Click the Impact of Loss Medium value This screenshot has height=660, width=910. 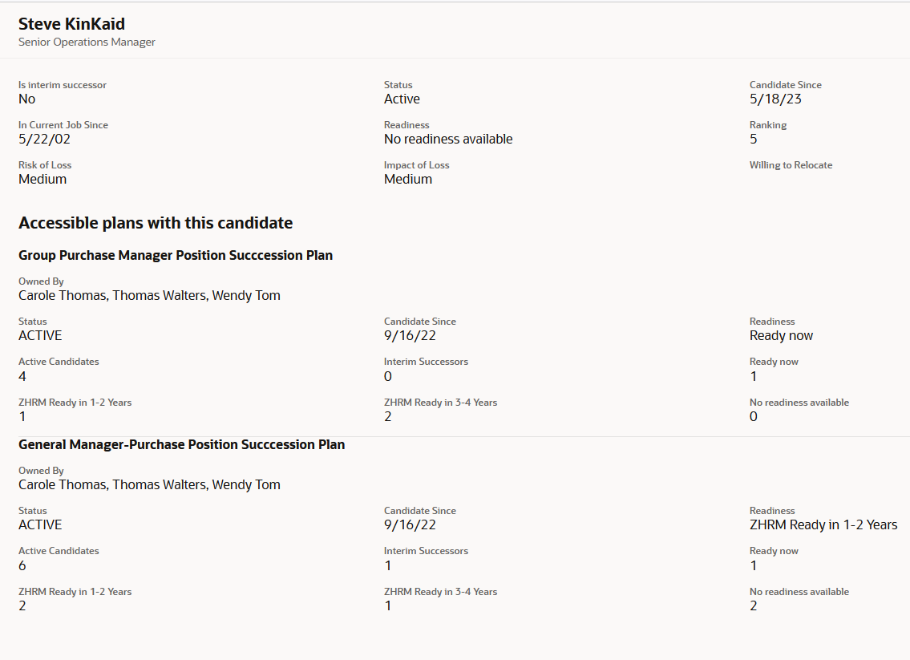click(408, 179)
